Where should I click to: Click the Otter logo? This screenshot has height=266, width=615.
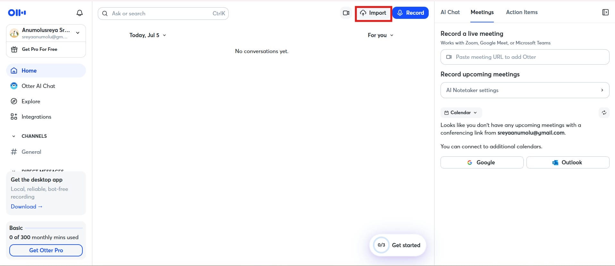pyautogui.click(x=17, y=13)
